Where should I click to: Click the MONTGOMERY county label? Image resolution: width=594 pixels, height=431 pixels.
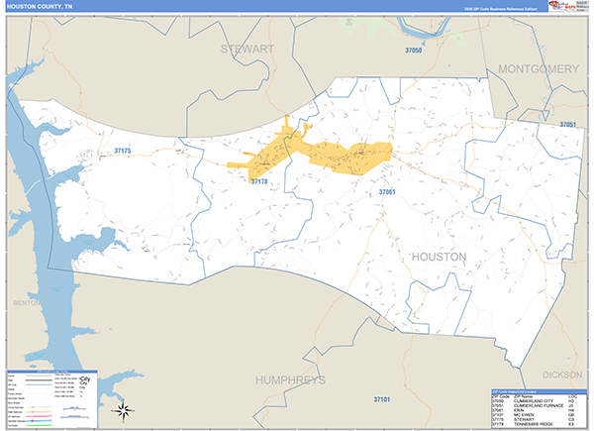pos(539,68)
